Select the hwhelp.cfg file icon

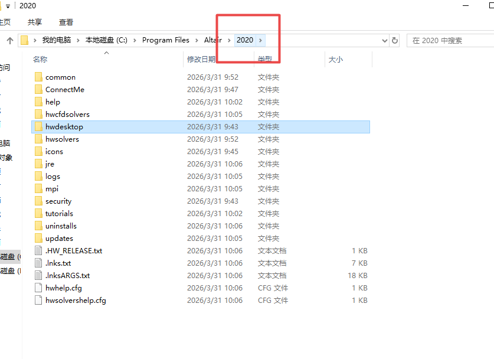39,288
